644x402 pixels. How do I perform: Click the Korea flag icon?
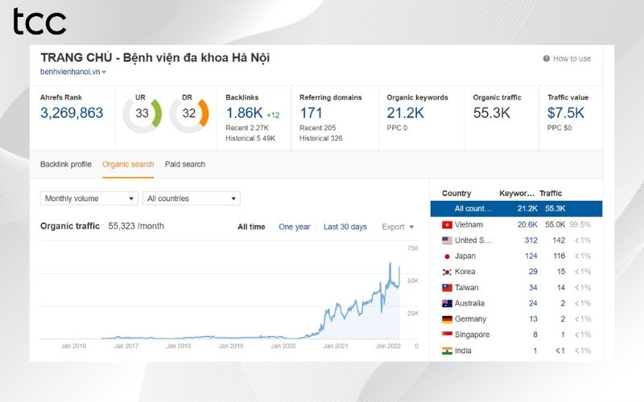tap(447, 272)
